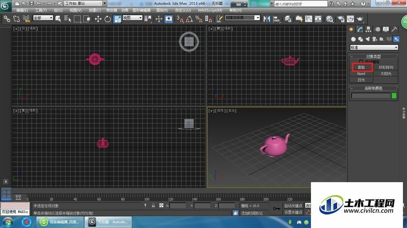Open the 视图(V) menu
The image size is (407, 228).
[75, 10]
